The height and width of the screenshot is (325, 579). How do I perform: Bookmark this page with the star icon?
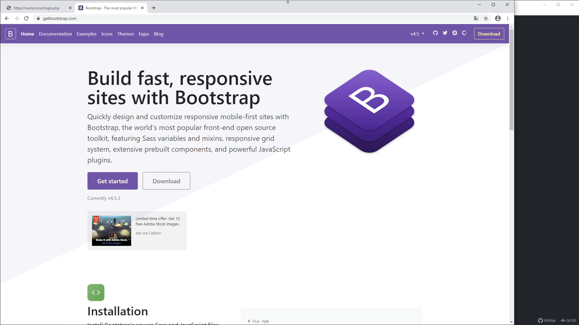(486, 18)
